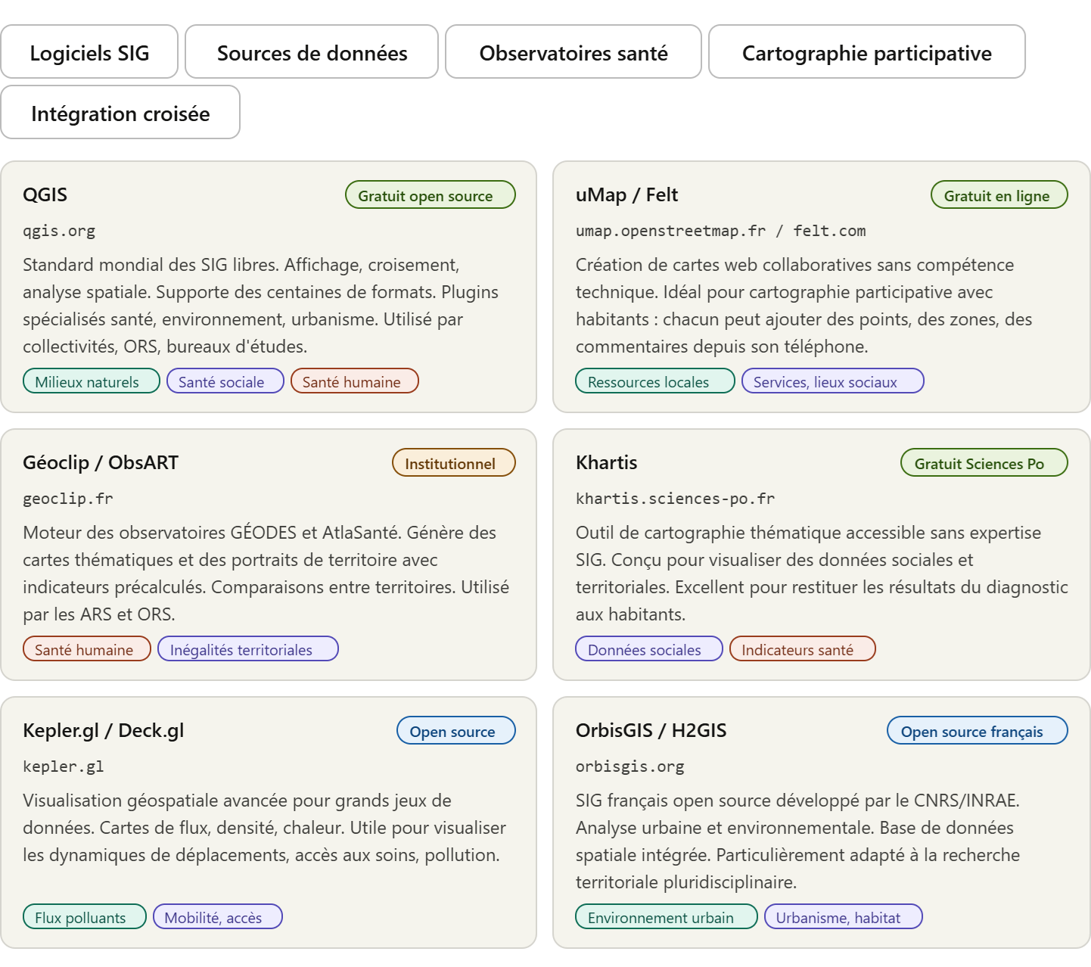
Task: Show the Intégration croisée tab
Action: (120, 113)
